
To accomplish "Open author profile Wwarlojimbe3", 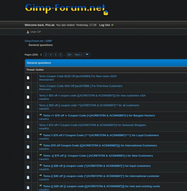I will [46, 80].
